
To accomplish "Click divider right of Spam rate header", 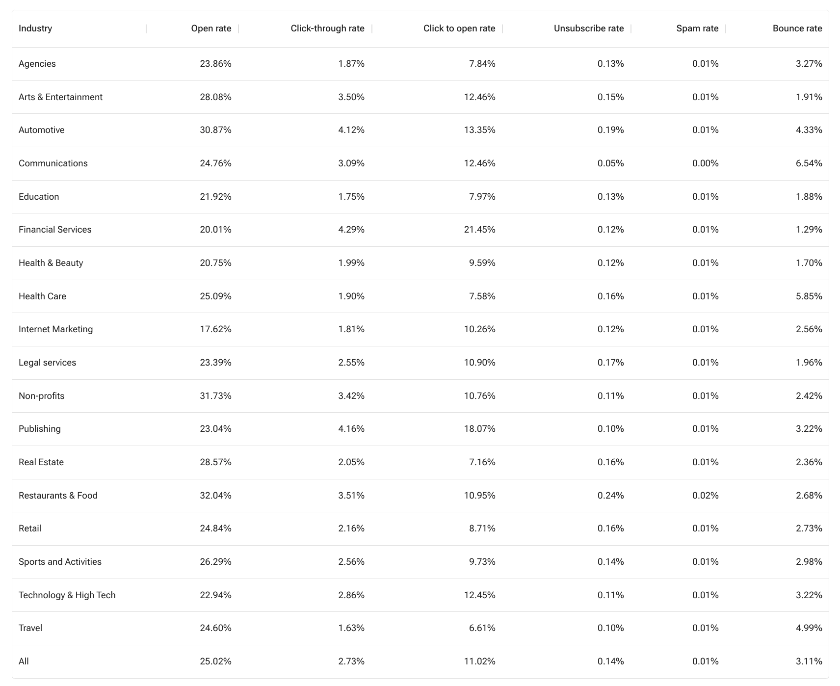I will 726,28.
